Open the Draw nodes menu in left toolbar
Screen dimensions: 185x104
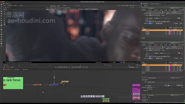coord(1,7)
